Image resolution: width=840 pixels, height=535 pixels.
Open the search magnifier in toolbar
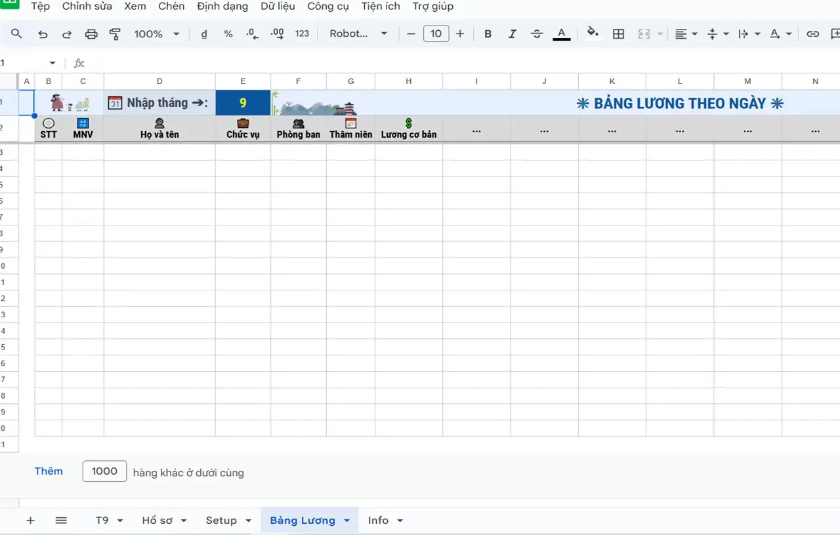pos(17,34)
